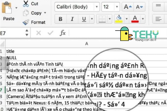Click the Paste clipboard icon

pos(7,8)
